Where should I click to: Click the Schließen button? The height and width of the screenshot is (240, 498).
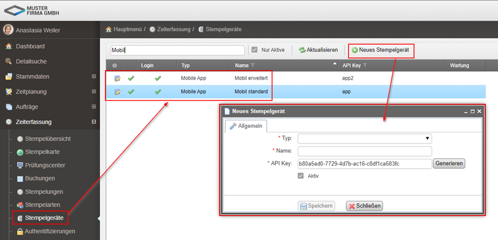tap(364, 206)
